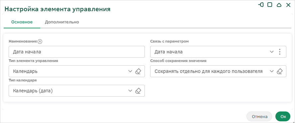Click the localization icon next to Наименование
Screen dimensions: 295x123
tap(40, 42)
